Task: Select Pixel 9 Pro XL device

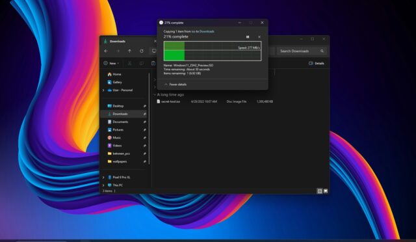Action: point(118,178)
